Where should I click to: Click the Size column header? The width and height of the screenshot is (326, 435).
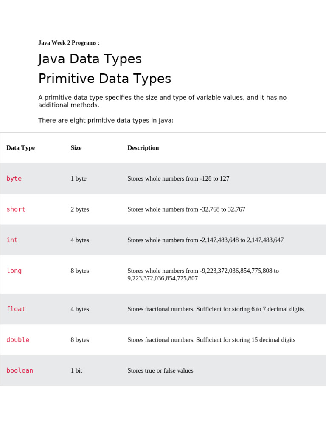(x=76, y=148)
